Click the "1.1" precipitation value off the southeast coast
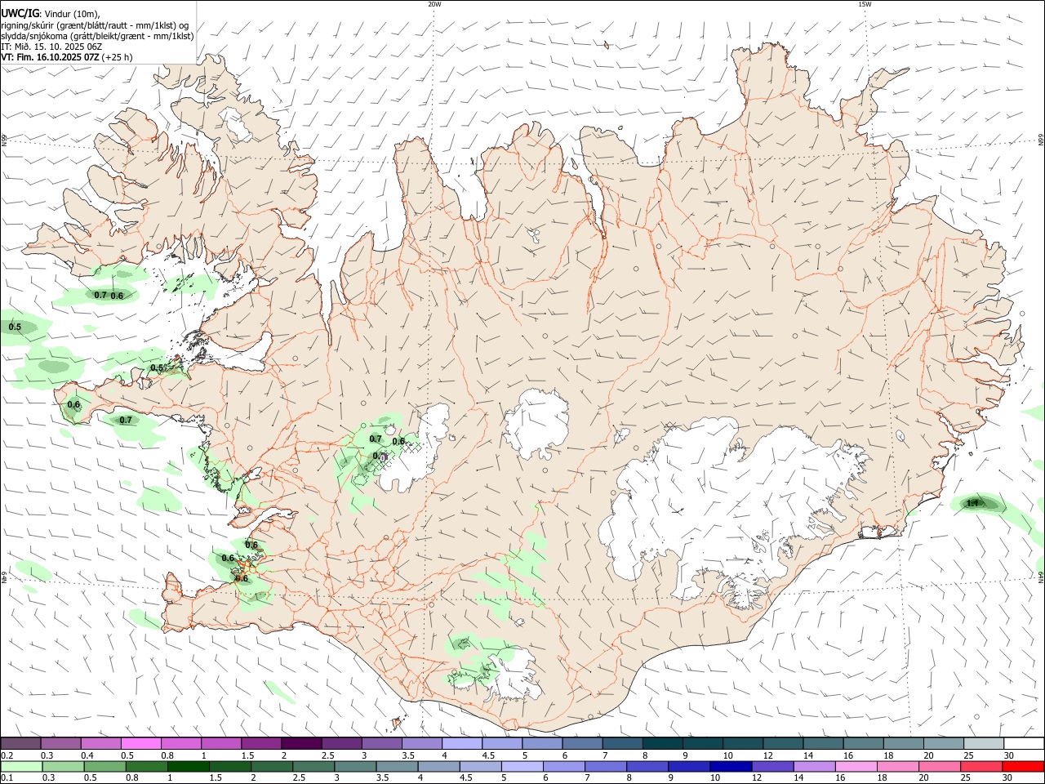1045x784 pixels. pyautogui.click(x=972, y=503)
